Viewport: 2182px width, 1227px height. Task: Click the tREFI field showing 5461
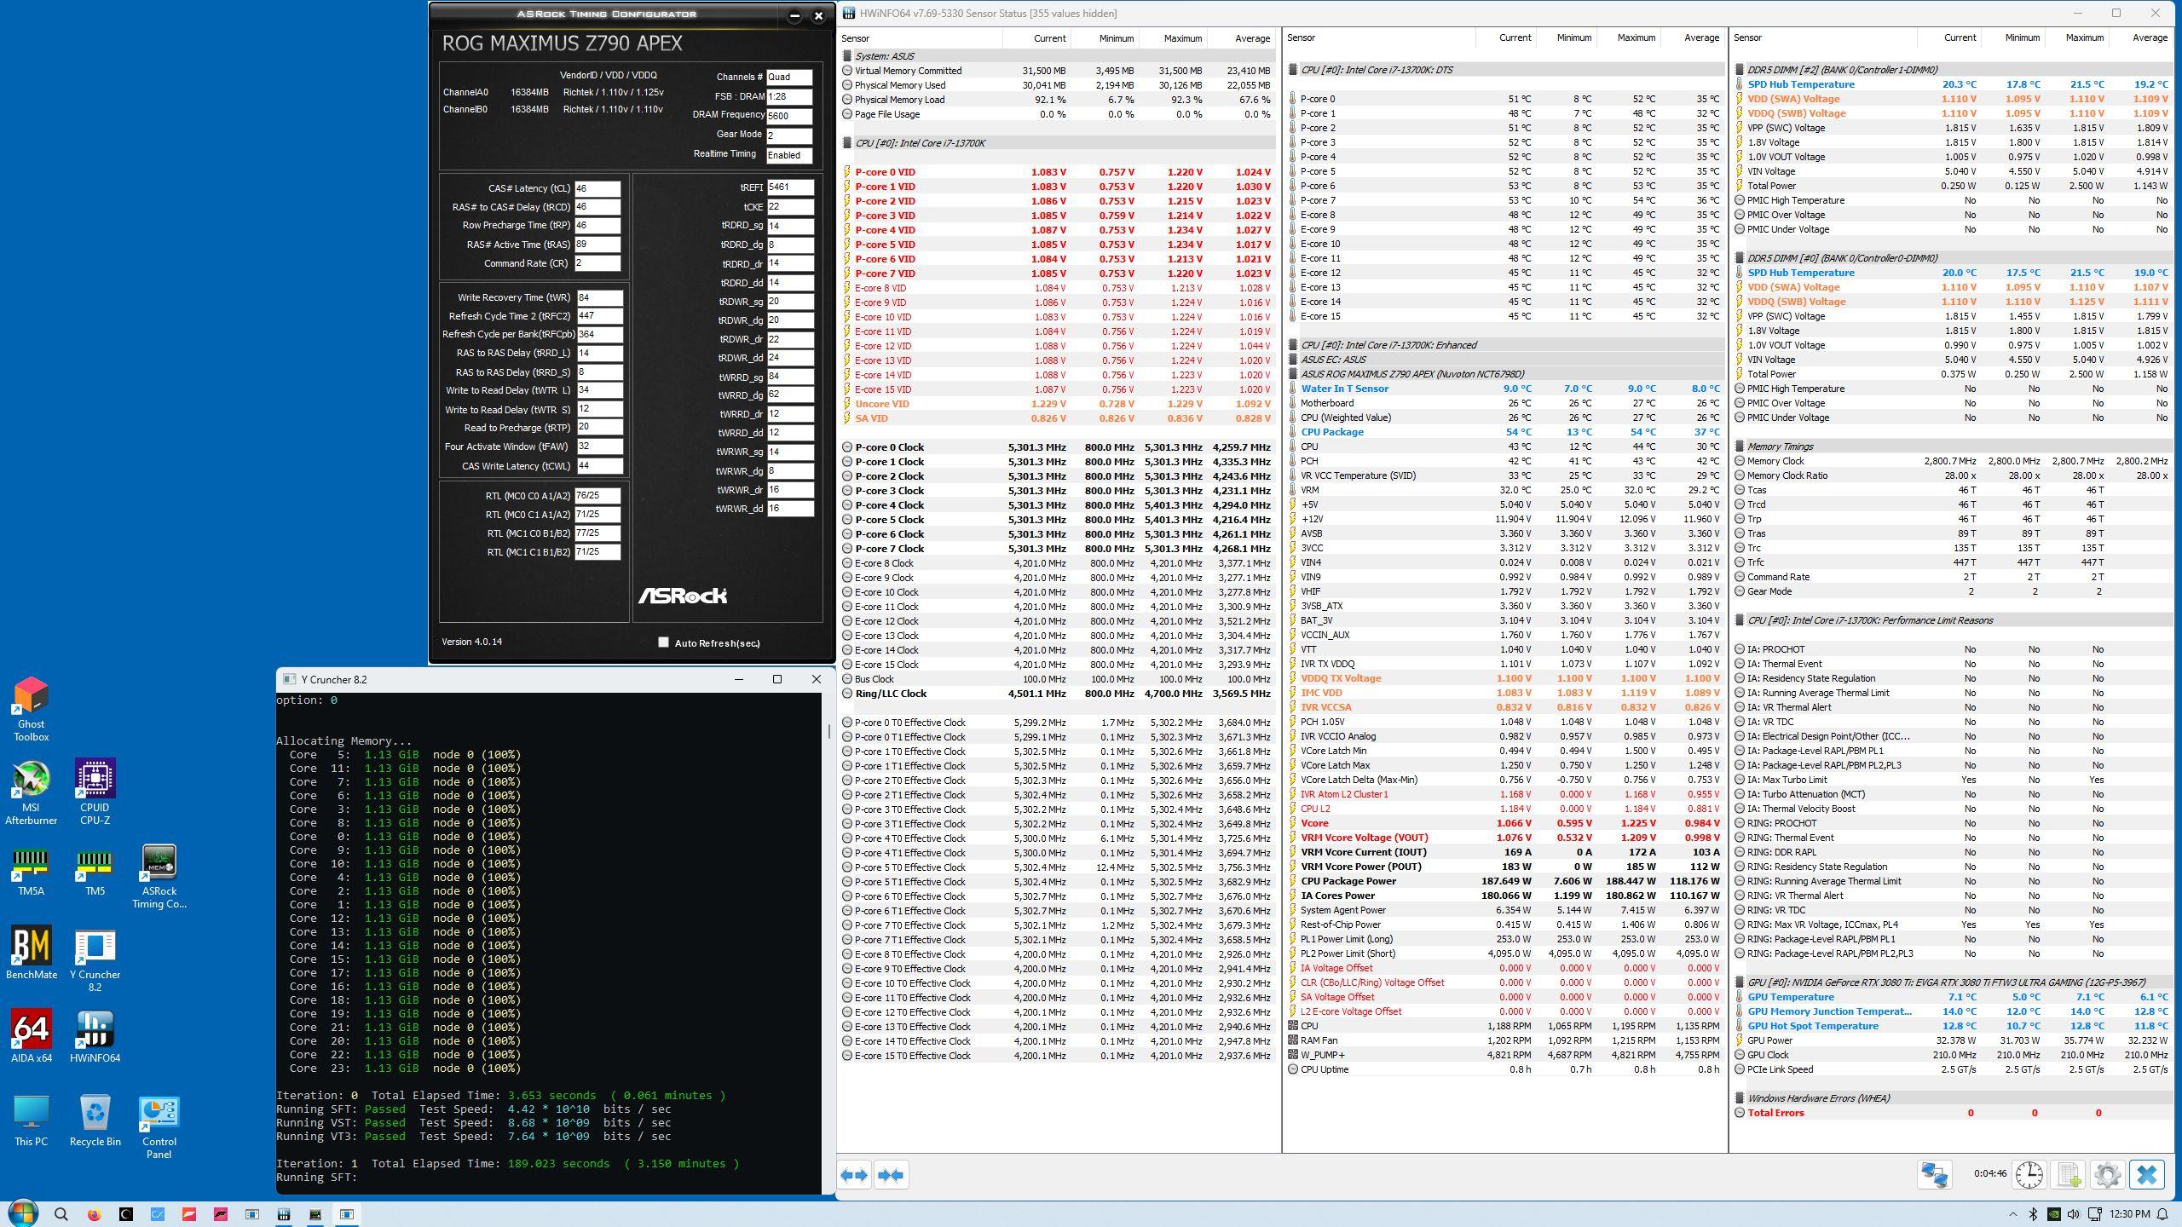tap(790, 187)
